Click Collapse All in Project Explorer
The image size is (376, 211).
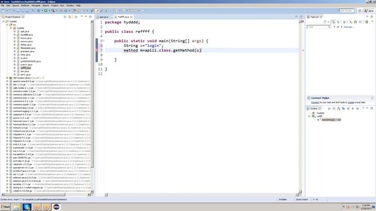pos(65,17)
